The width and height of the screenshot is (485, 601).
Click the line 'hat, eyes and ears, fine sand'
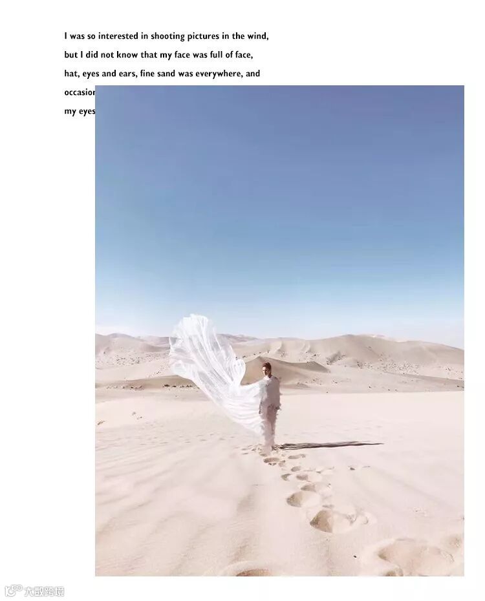point(162,74)
